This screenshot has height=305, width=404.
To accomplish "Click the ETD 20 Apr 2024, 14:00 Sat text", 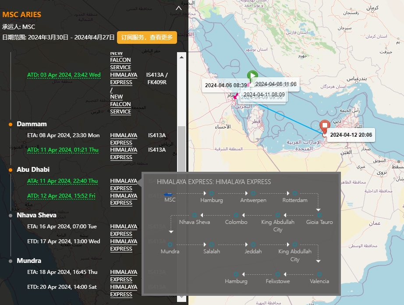I will pyautogui.click(x=62, y=287).
